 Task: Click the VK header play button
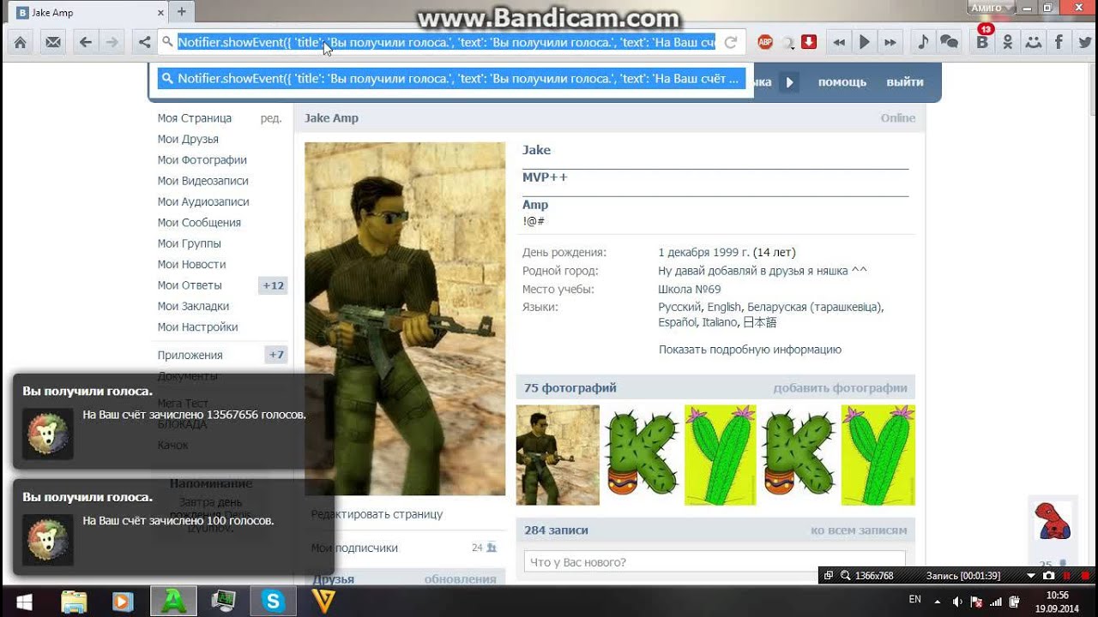tap(790, 82)
